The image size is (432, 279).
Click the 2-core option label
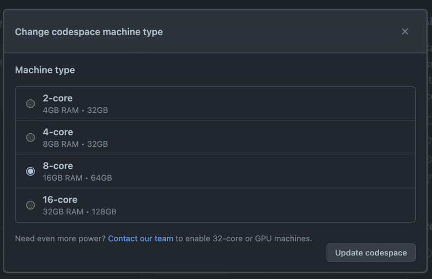pyautogui.click(x=57, y=98)
